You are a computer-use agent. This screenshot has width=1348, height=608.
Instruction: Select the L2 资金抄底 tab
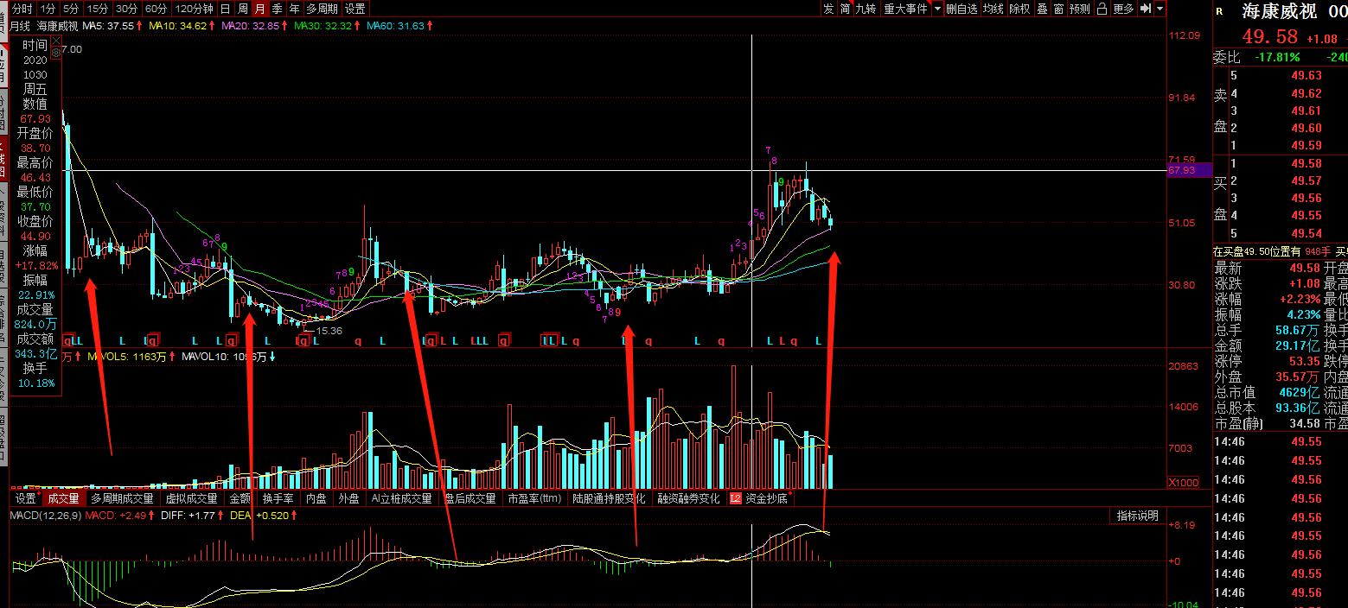(761, 498)
